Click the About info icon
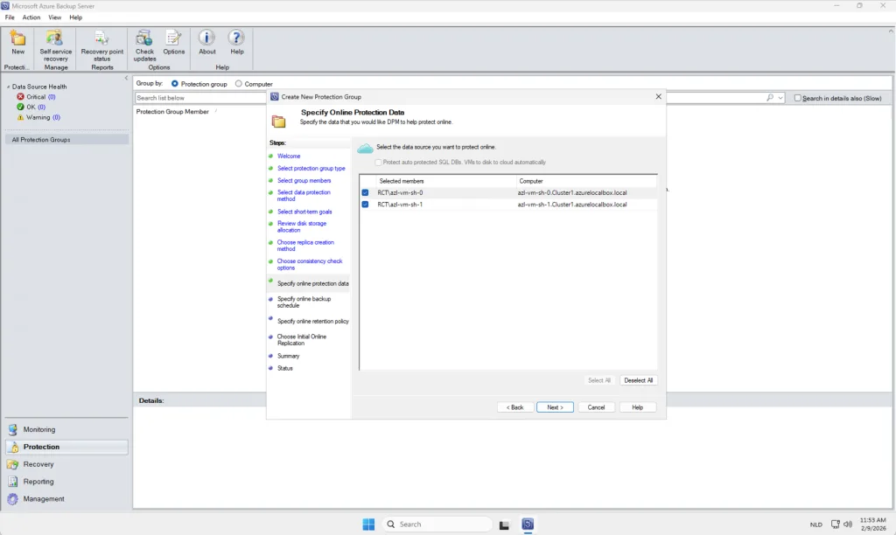This screenshot has width=896, height=535. click(206, 38)
